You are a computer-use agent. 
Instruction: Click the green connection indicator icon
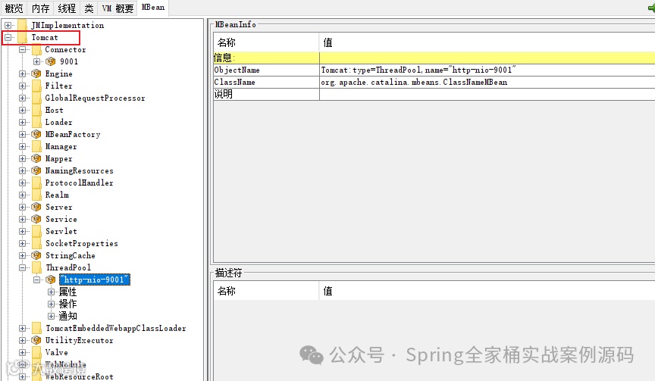click(x=651, y=8)
